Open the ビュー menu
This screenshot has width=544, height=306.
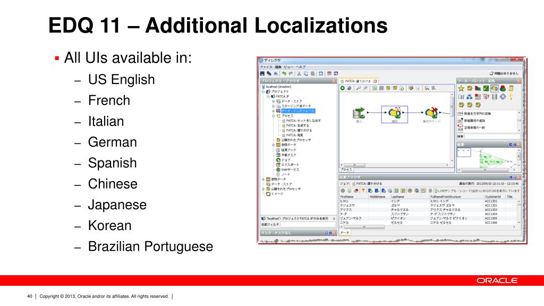pos(288,67)
